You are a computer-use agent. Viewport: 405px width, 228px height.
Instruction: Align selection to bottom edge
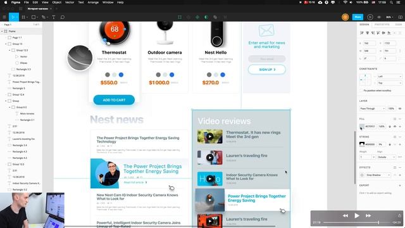pyautogui.click(x=389, y=33)
